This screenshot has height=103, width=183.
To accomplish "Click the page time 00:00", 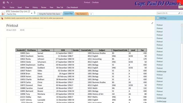I will coord(22,30).
